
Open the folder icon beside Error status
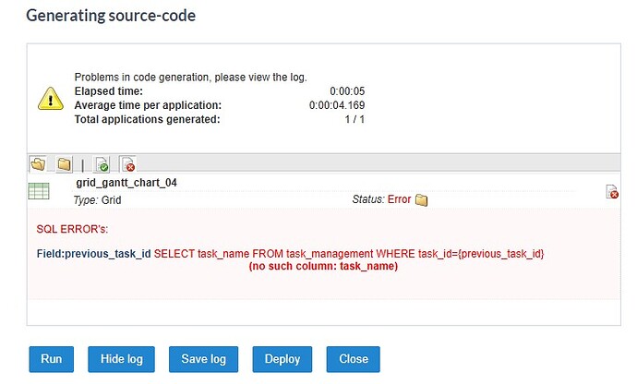422,199
